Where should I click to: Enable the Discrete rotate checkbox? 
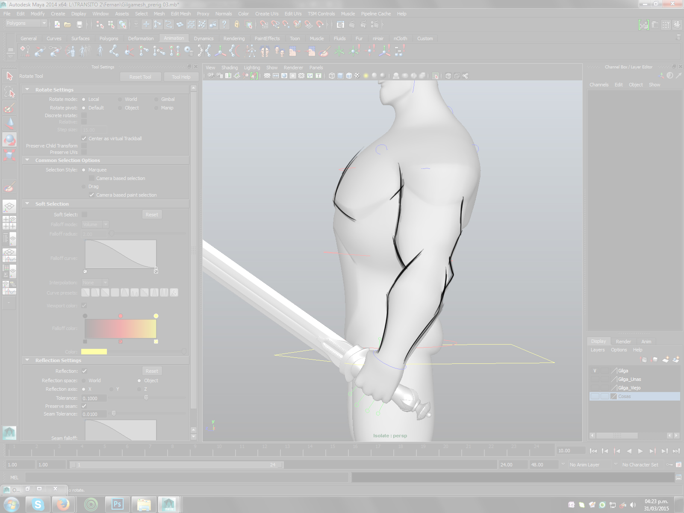84,115
